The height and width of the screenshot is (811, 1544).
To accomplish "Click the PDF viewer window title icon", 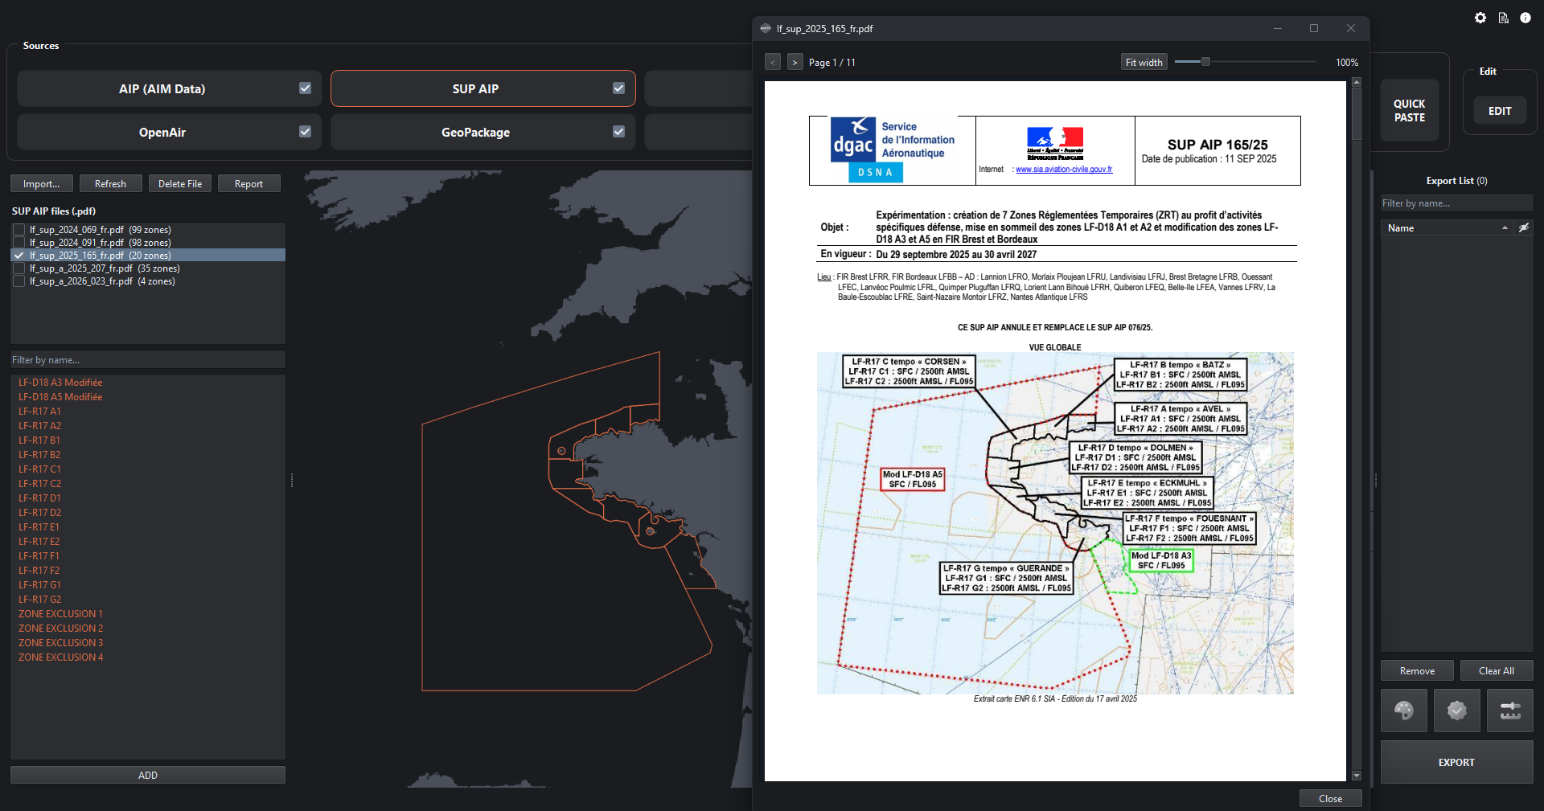I will coord(766,28).
